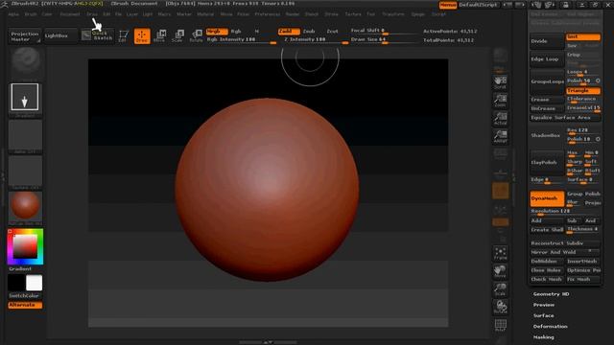The width and height of the screenshot is (614, 345).
Task: Expand the Surface subpalette
Action: (x=544, y=315)
